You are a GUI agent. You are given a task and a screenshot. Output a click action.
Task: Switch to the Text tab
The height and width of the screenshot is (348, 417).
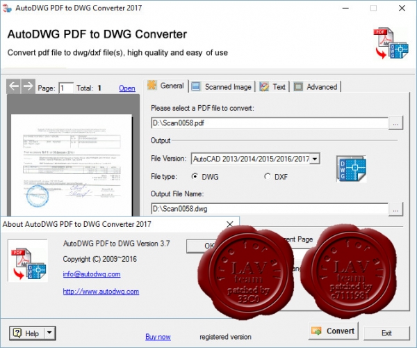(x=273, y=87)
